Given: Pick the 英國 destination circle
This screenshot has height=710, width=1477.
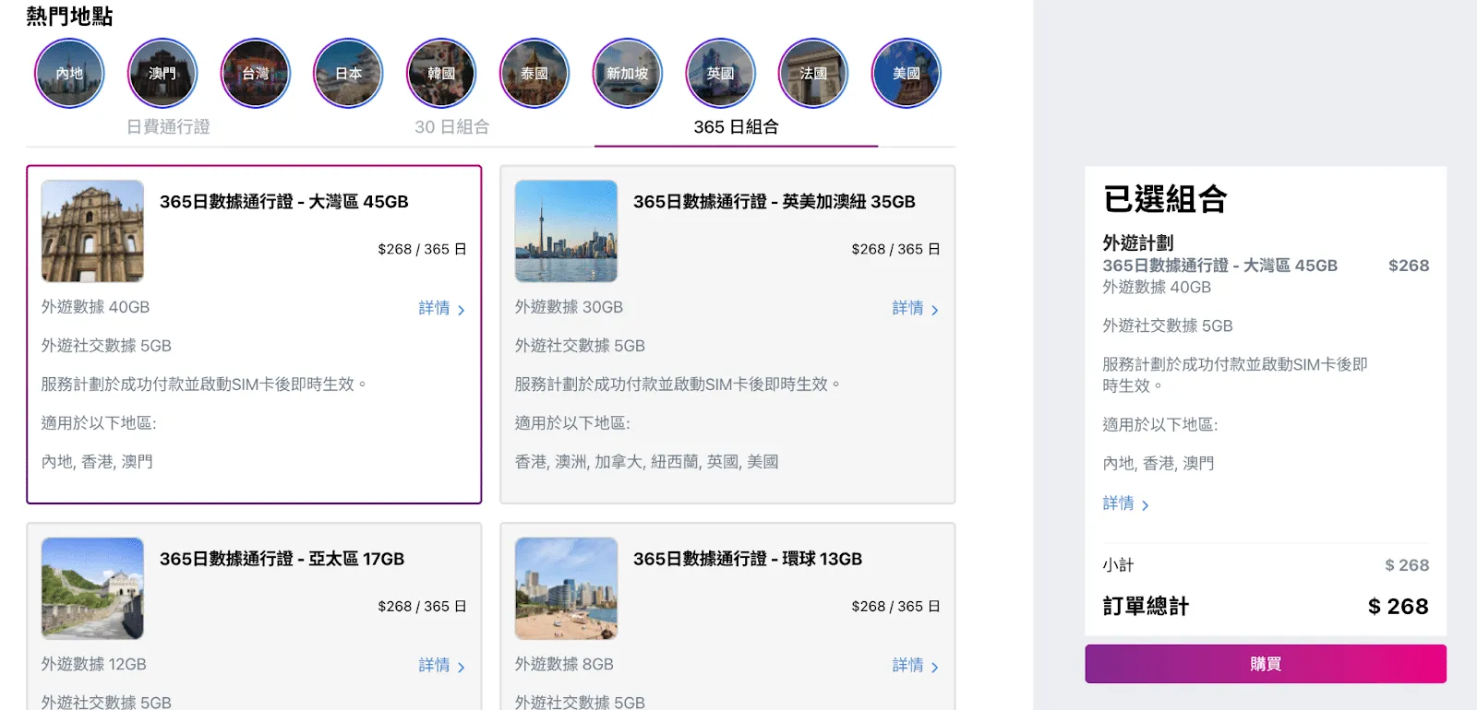Looking at the screenshot, I should point(720,73).
